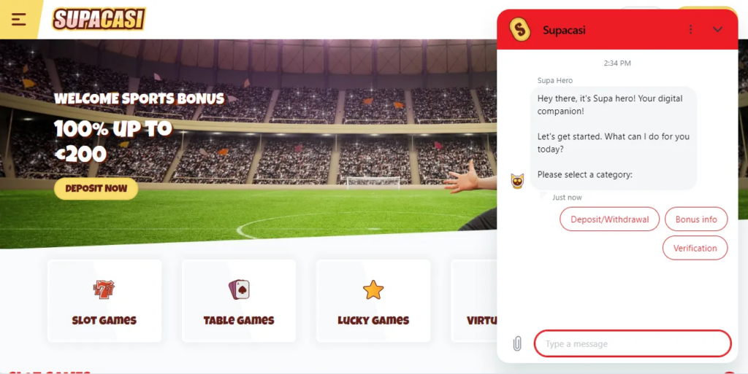Click the lucky games star icon
748x374 pixels.
(x=373, y=289)
